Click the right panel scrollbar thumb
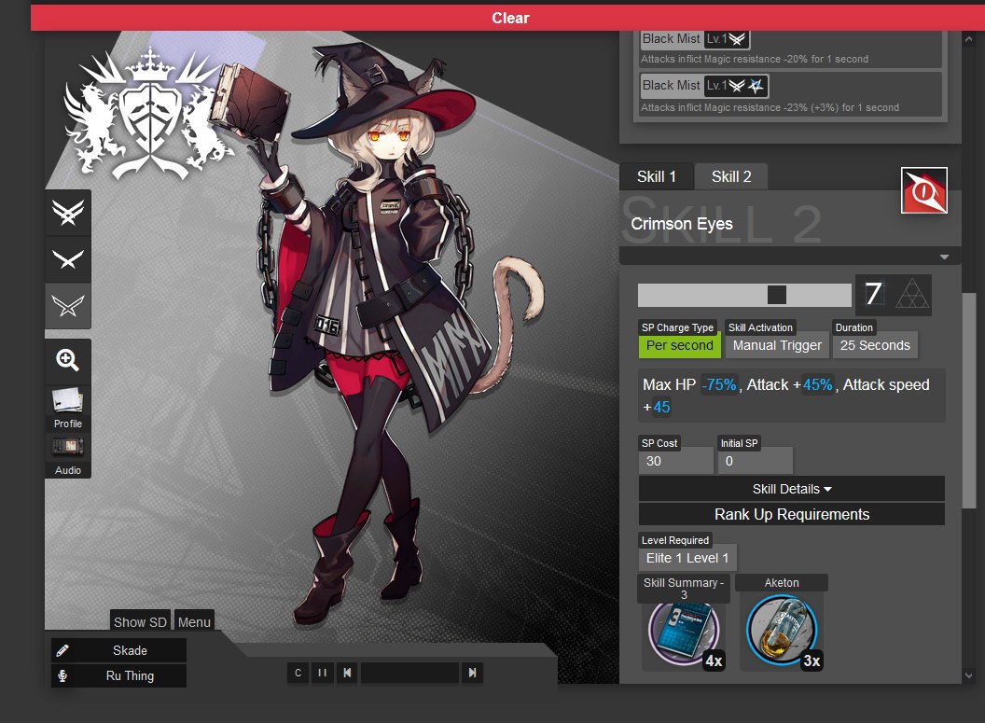 [968, 401]
